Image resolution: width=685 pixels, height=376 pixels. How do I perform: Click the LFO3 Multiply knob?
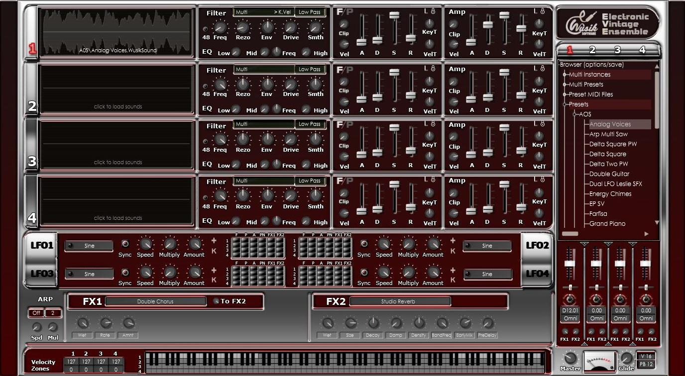[x=169, y=273]
